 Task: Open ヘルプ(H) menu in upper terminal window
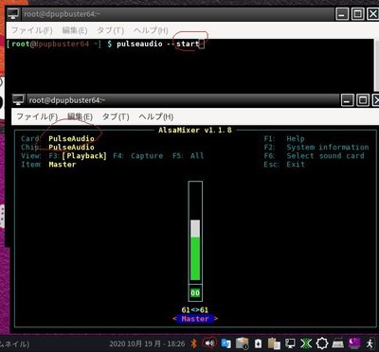151,30
